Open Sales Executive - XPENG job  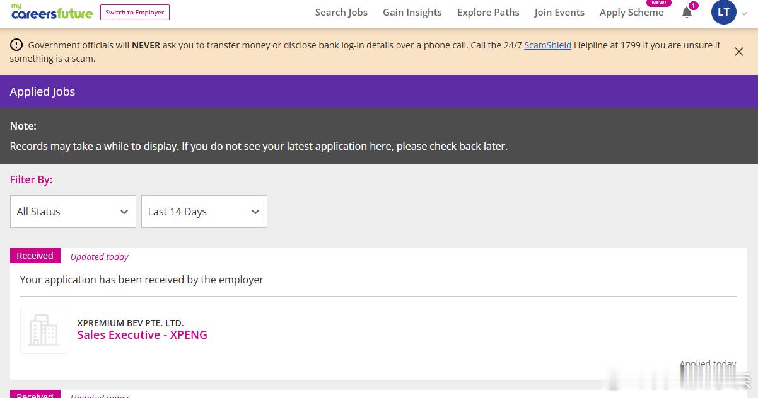click(142, 335)
